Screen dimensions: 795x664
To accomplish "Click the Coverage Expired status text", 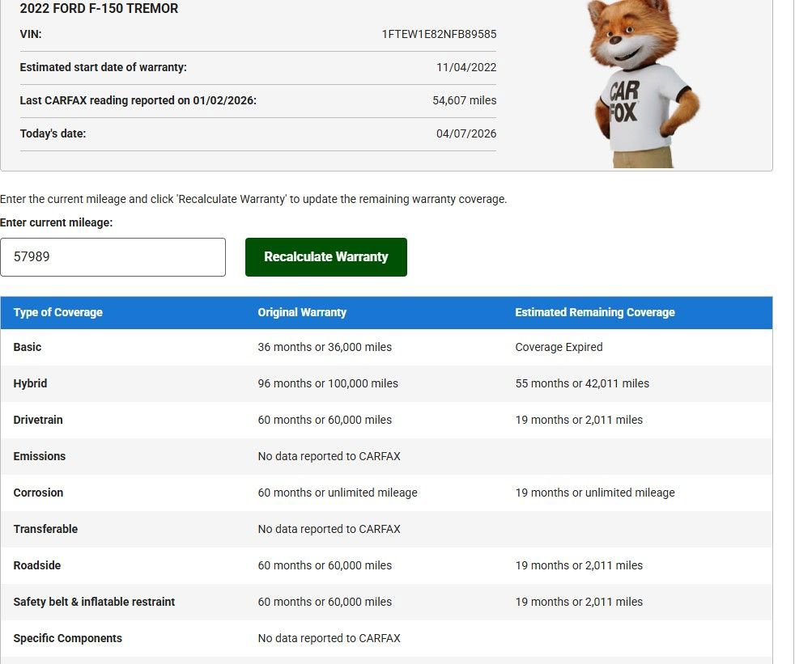I will click(559, 347).
